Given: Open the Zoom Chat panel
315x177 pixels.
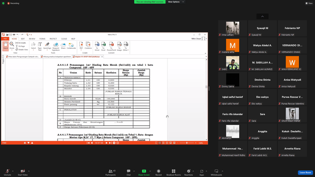Looking at the screenshot, I should (x=128, y=172).
